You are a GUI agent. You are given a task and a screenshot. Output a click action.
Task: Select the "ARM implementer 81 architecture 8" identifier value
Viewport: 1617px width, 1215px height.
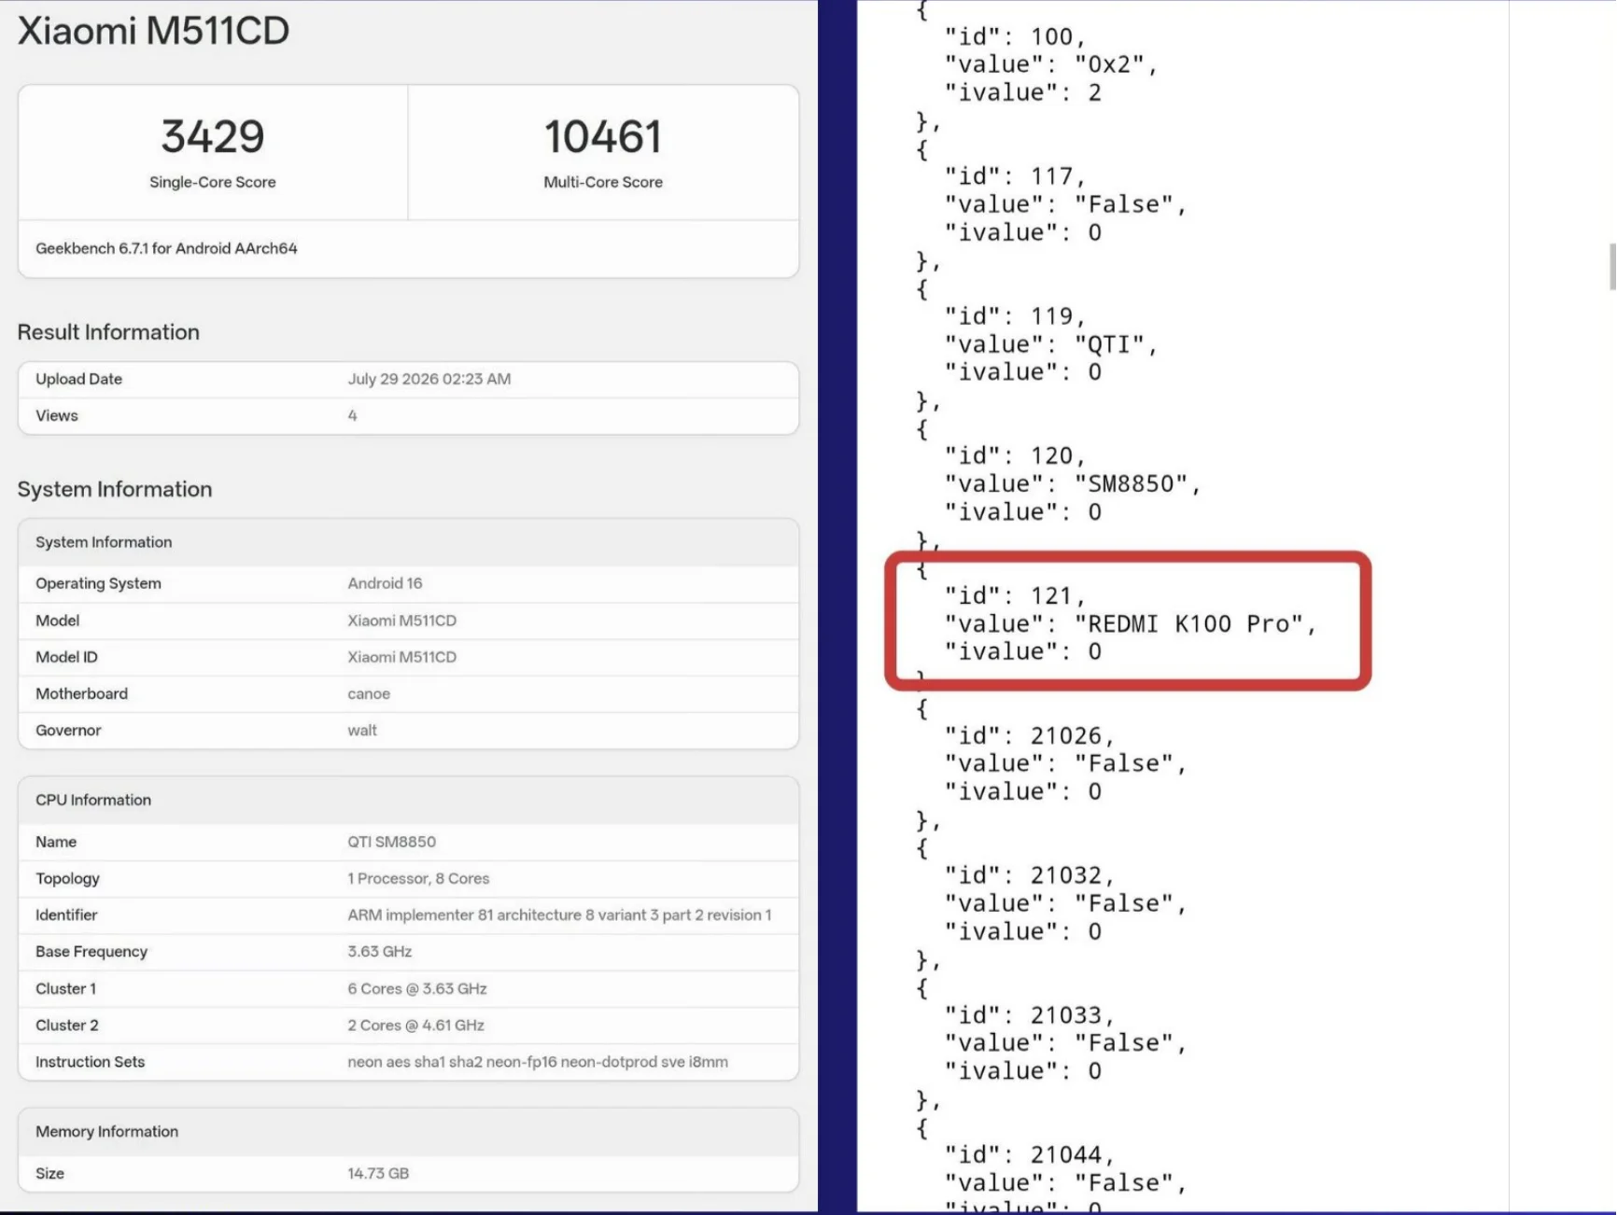tap(560, 915)
